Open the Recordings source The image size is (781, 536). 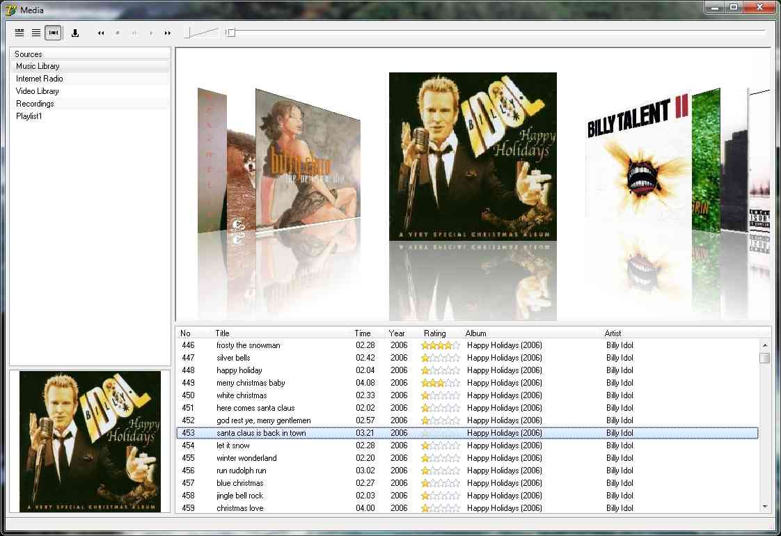tap(90, 104)
